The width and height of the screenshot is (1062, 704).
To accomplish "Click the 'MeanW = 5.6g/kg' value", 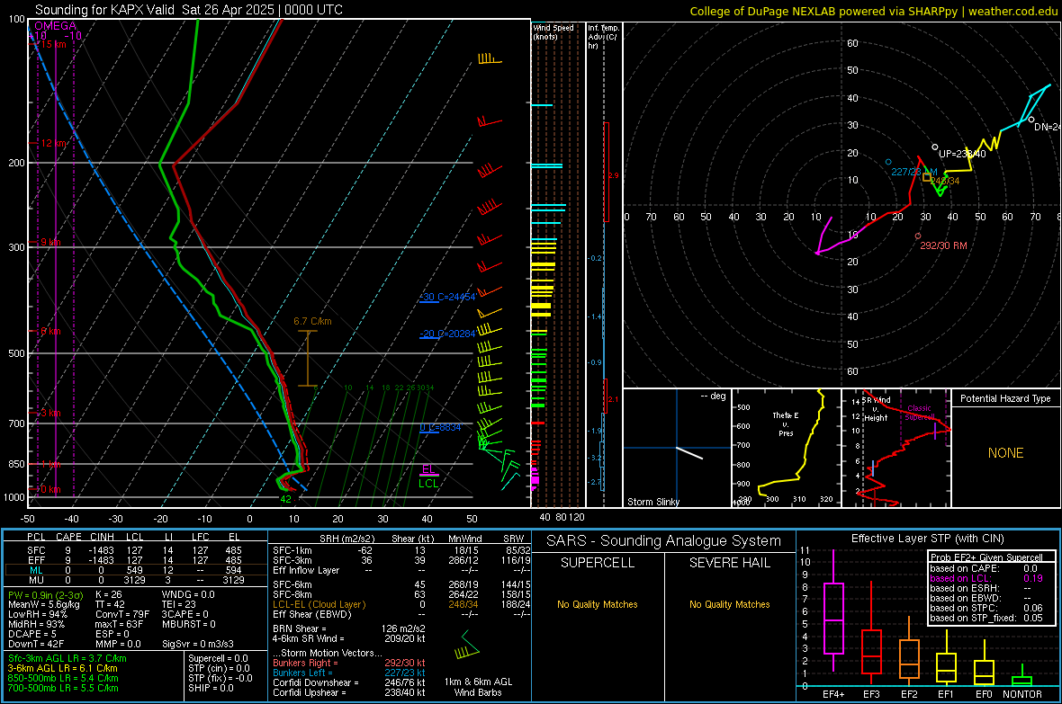I will 44,604.
